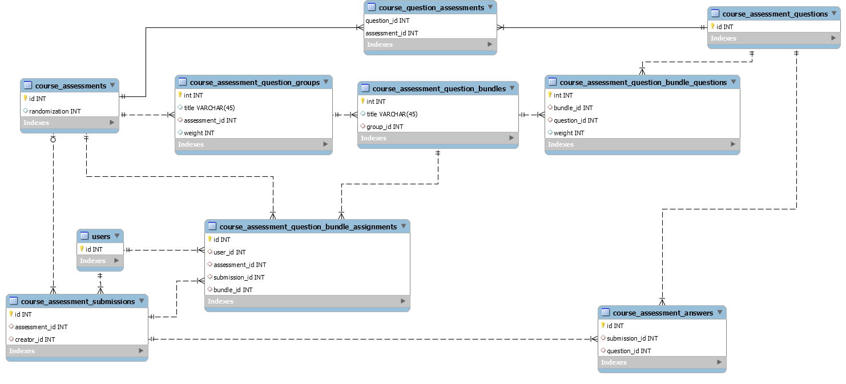Select the question_id column in course_question_assessments
The height and width of the screenshot is (384, 846).
pos(388,20)
